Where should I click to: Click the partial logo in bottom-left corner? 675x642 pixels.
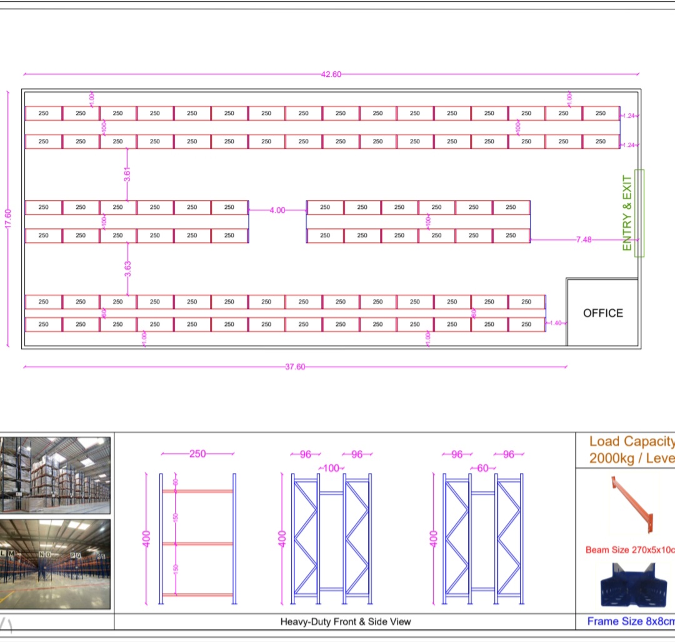7,624
